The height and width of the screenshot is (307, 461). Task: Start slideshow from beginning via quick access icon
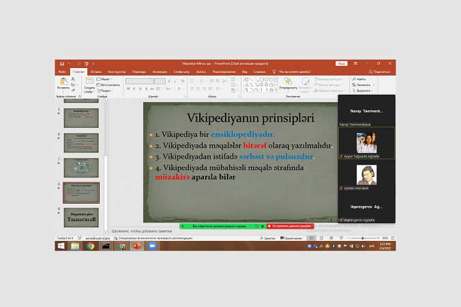(x=86, y=64)
